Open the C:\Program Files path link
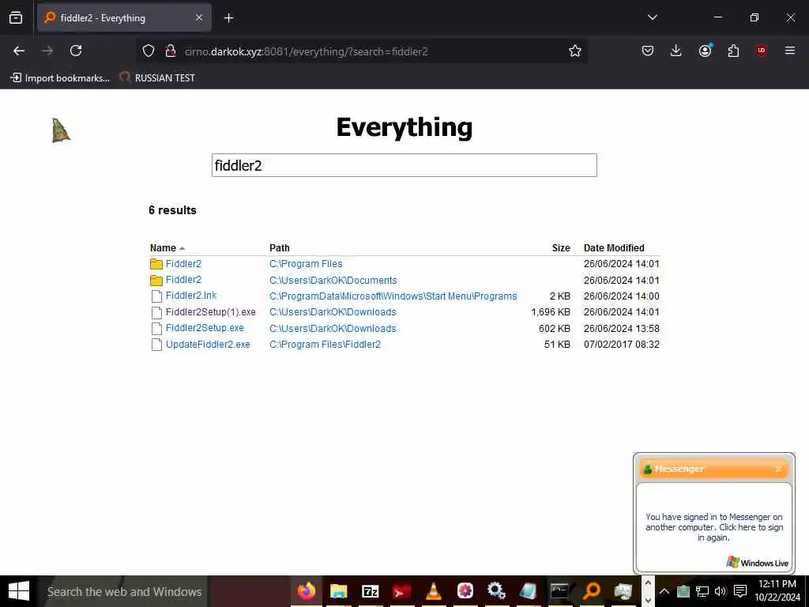This screenshot has width=809, height=607. 306,264
